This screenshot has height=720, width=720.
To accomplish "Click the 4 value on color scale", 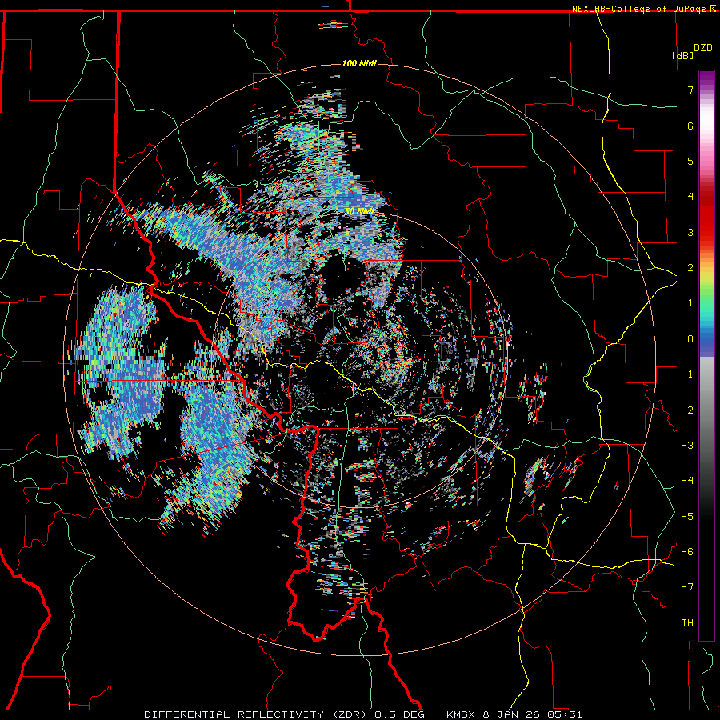I will pos(690,197).
